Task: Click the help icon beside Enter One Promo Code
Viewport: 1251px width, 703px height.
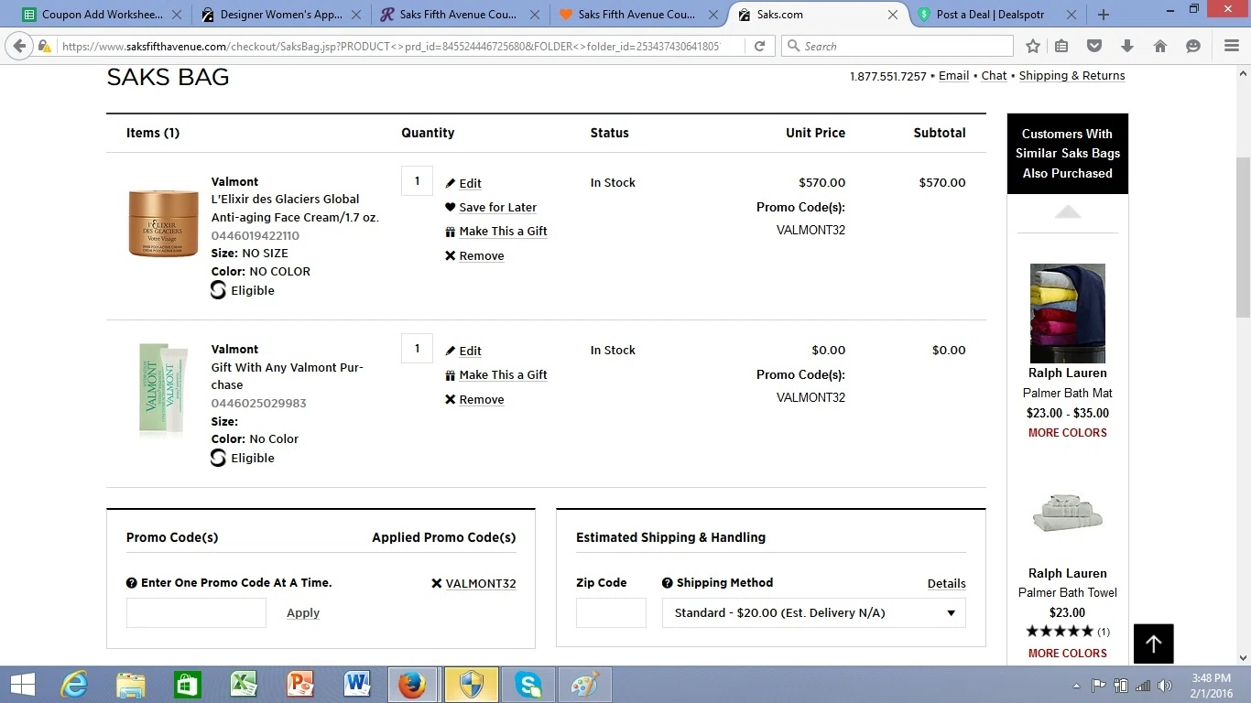Action: click(x=132, y=583)
